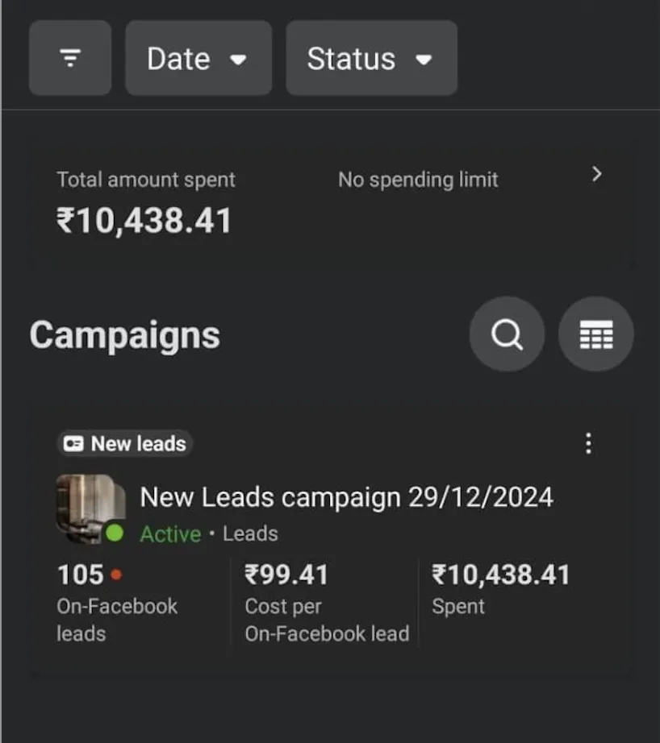Expand the Date dropdown

click(x=198, y=58)
